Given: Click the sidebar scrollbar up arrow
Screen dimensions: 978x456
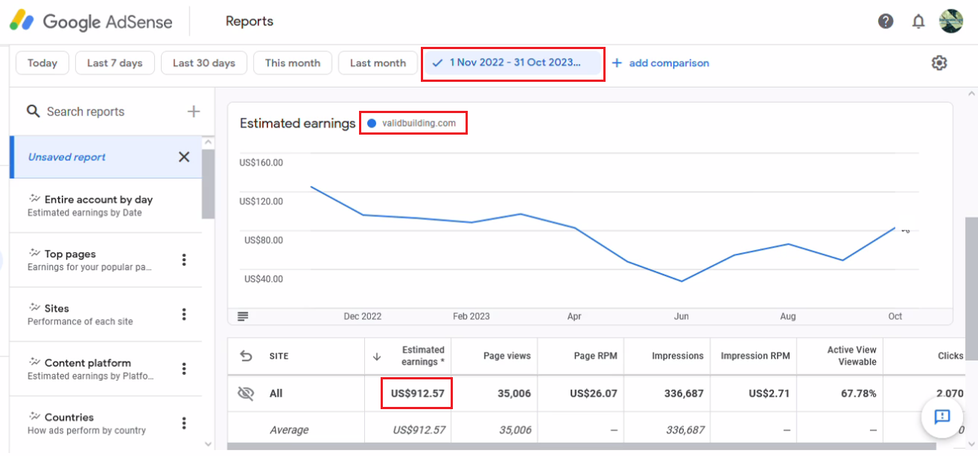Looking at the screenshot, I should click(208, 143).
